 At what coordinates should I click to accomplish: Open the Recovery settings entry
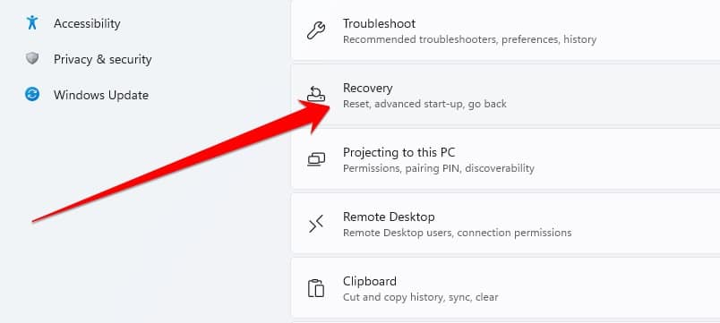[x=505, y=95]
